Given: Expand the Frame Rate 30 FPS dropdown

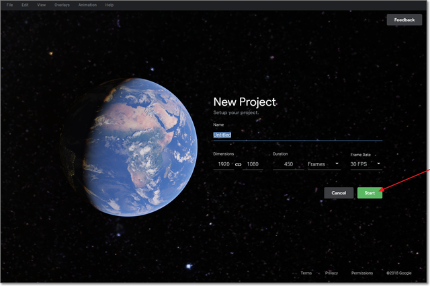Looking at the screenshot, I should coord(365,164).
